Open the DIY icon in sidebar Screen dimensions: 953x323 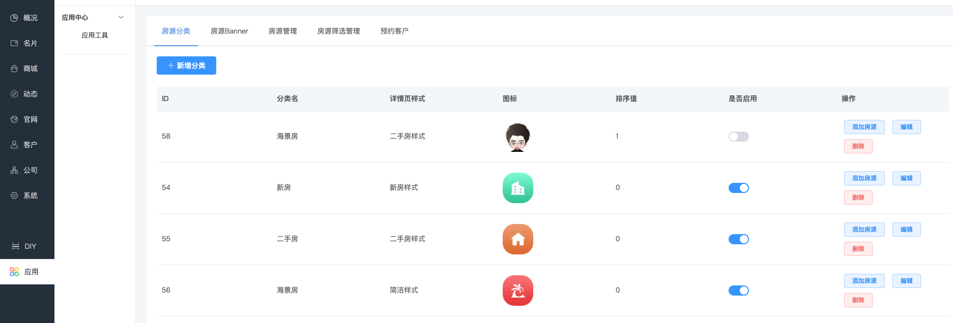[x=16, y=246]
